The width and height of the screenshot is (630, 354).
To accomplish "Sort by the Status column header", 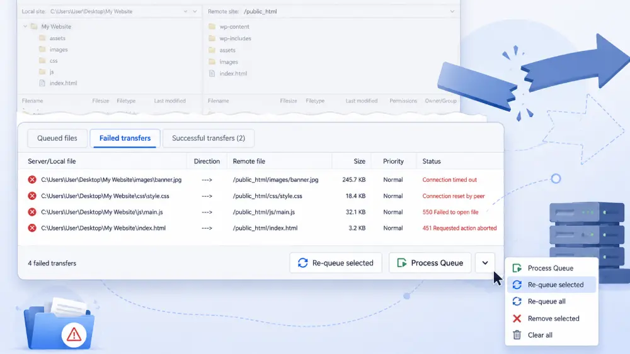I will [431, 161].
